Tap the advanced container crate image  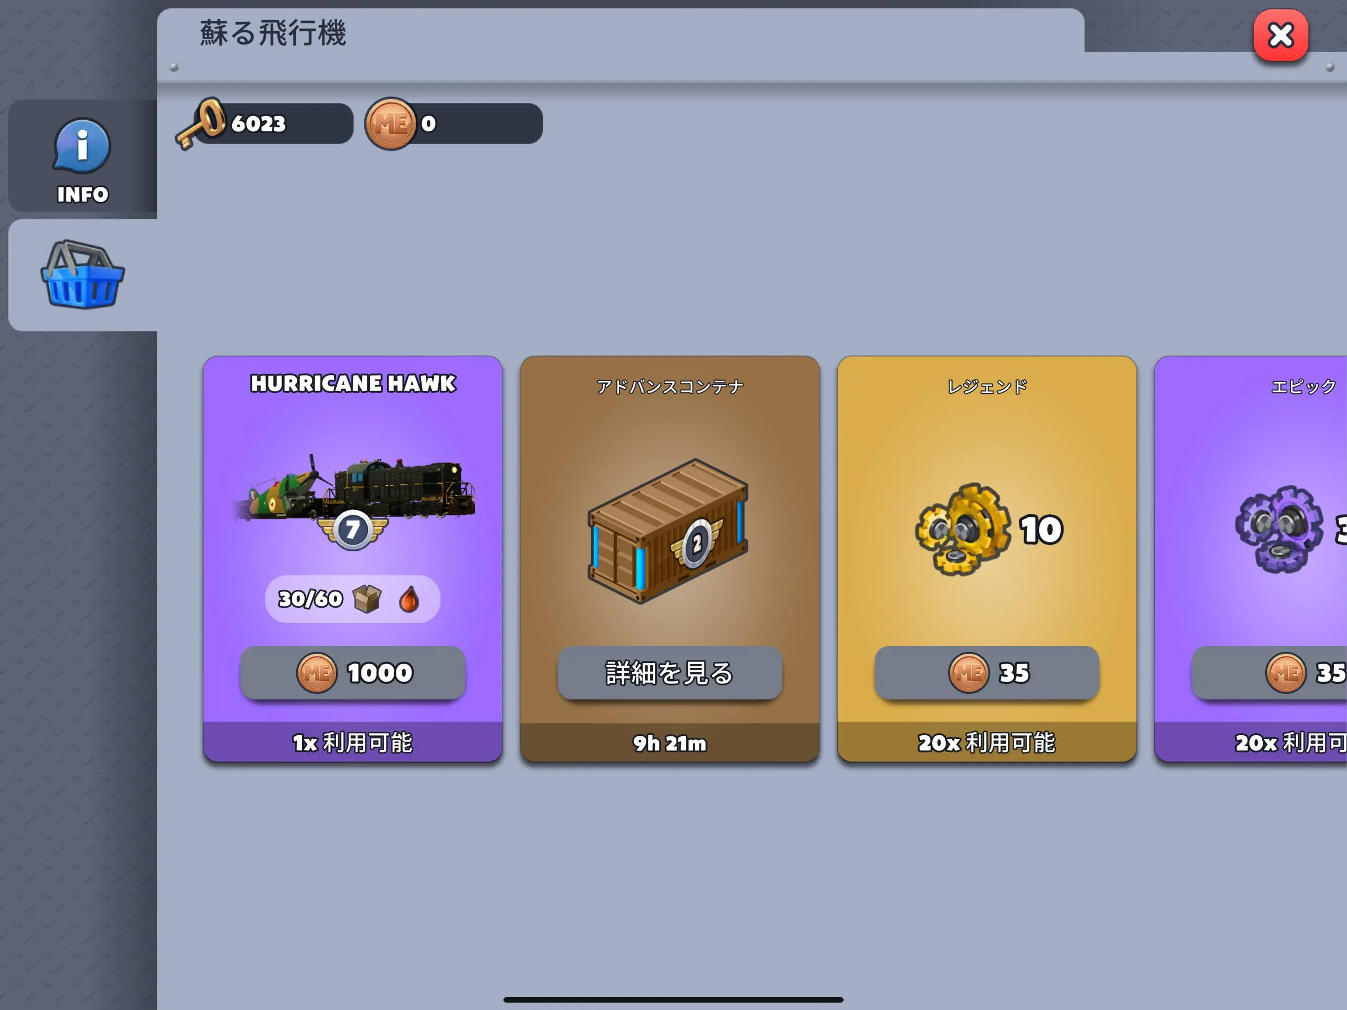click(668, 531)
